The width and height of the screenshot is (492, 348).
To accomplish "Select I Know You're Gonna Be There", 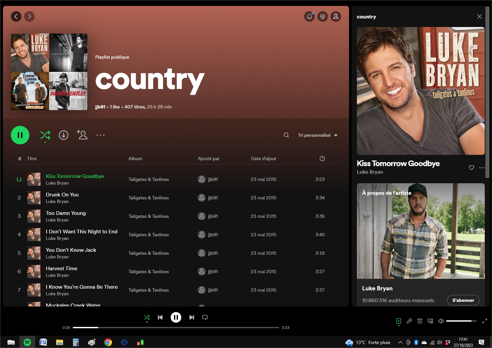I will (82, 287).
